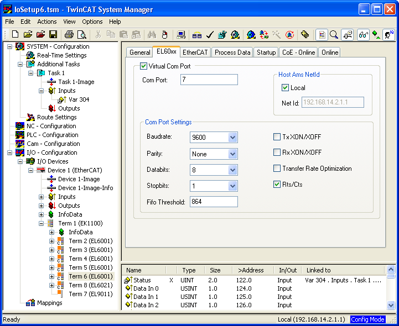Screen dimensions: 399x326
Task: Select Var 304 under Task 1 Inputs
Action: [x=79, y=99]
